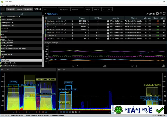Edit name pencil for radio 08:EA:44:0E:E3:28
167x117 pixels.
[x=65, y=30]
